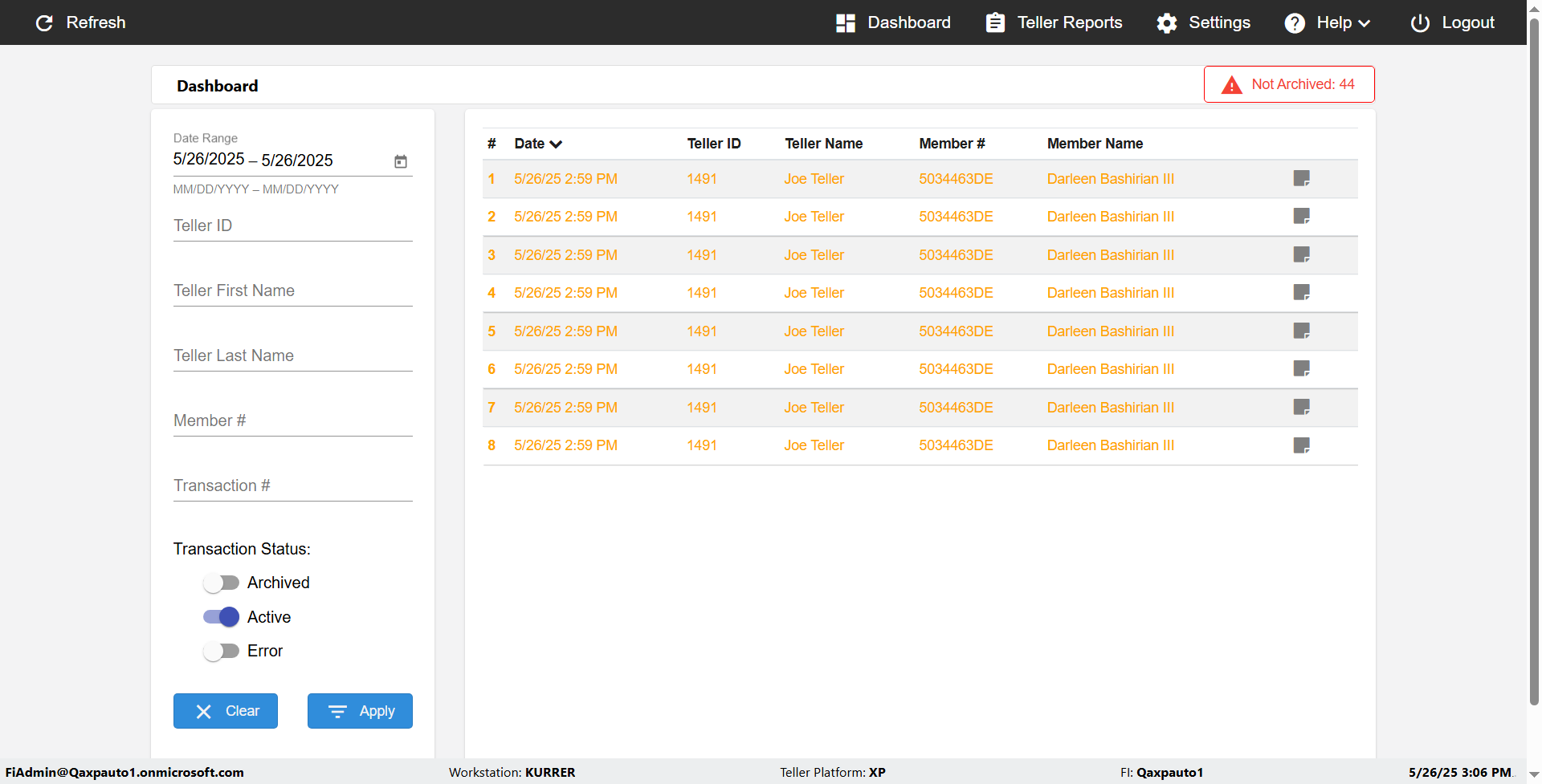Open the date range calendar picker
The image size is (1542, 784).
401,161
